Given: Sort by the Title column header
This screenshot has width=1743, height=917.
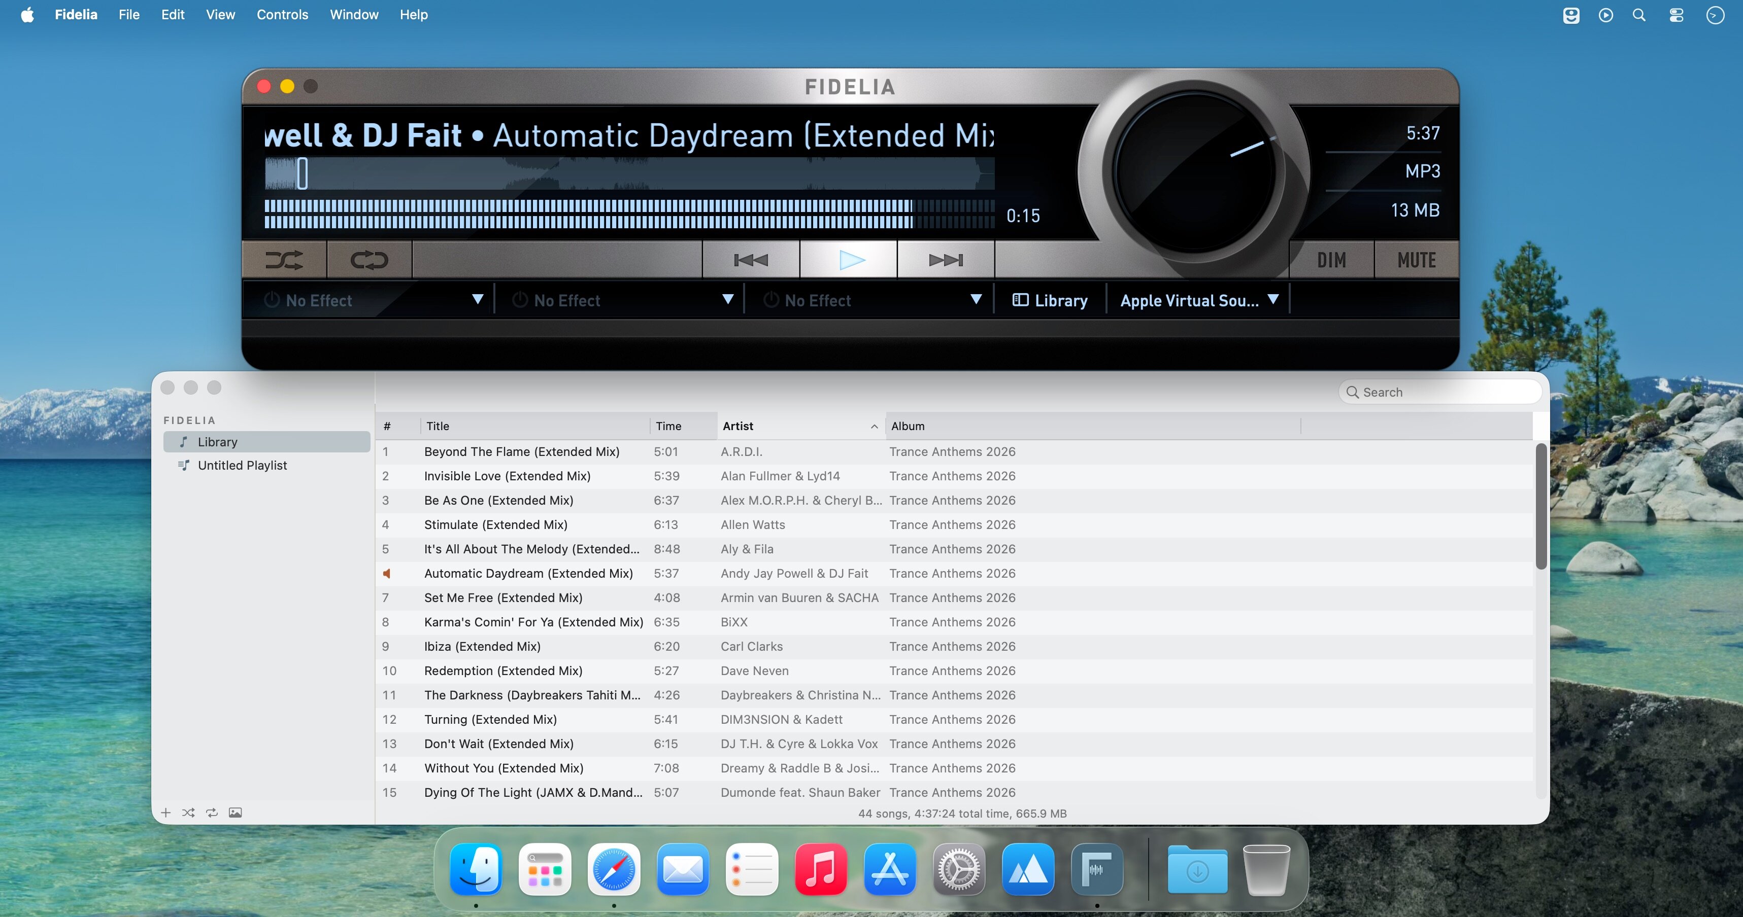Looking at the screenshot, I should (x=534, y=426).
